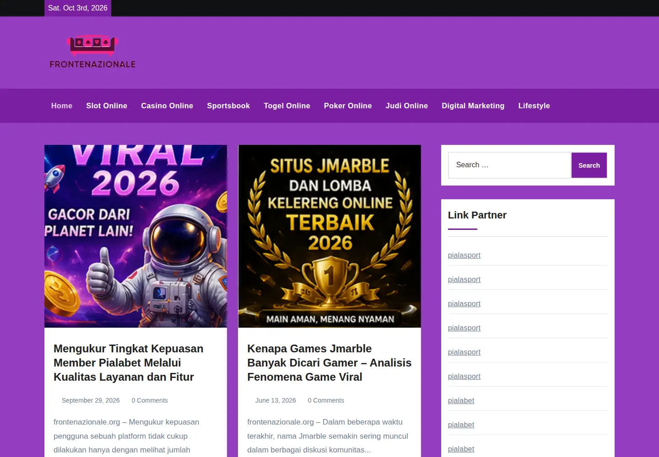Click the September 29, 2026 date link
This screenshot has width=659, height=457.
click(91, 400)
